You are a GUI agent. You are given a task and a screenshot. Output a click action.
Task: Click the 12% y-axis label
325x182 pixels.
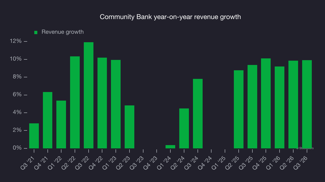(x=15, y=41)
